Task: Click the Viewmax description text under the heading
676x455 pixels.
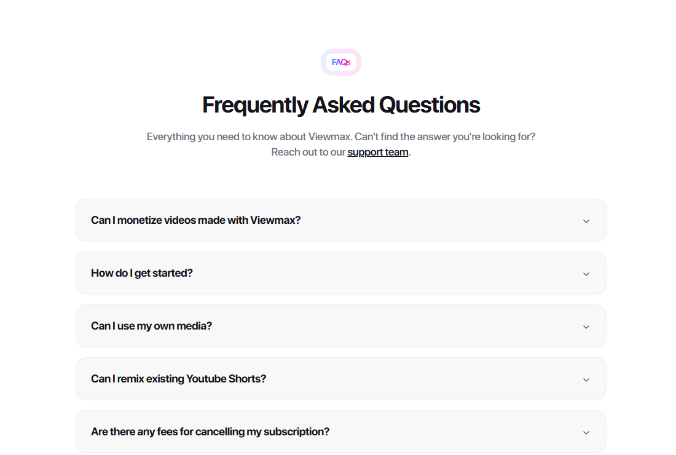Action: click(x=341, y=136)
